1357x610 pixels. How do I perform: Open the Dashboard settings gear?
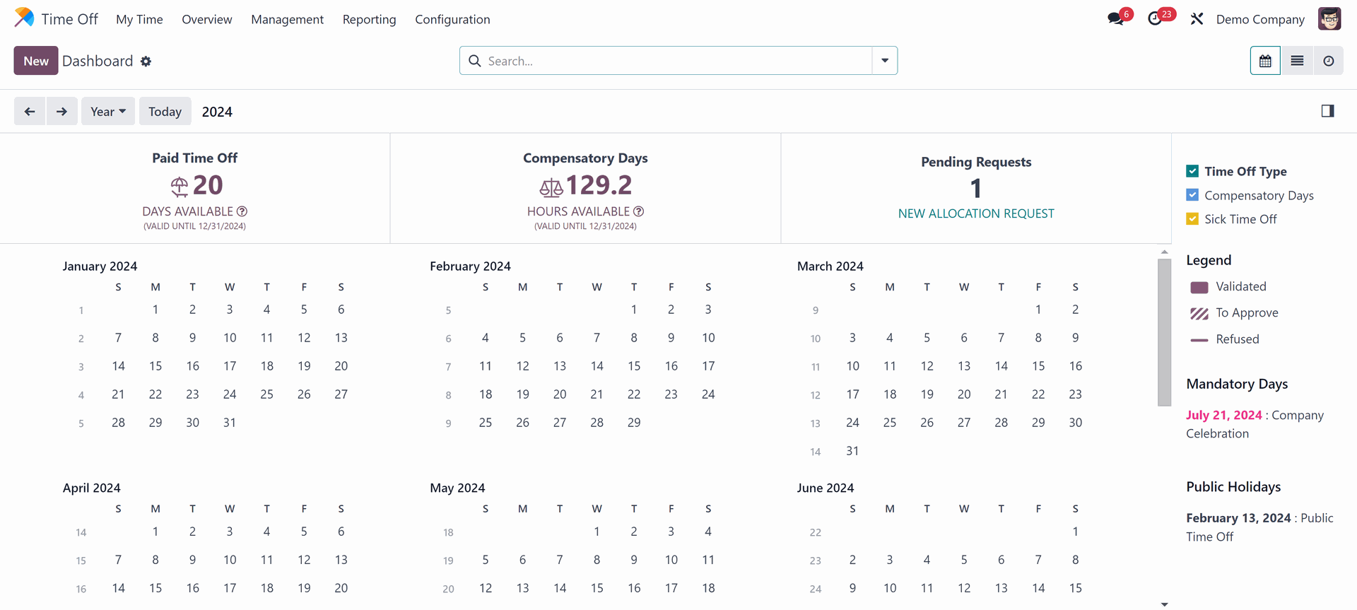point(146,61)
